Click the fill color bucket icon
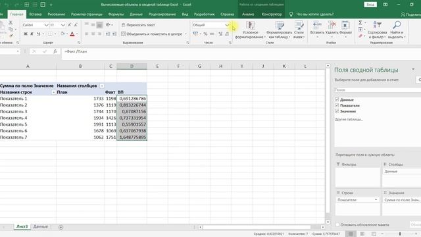The image size is (421, 237). 62,34
